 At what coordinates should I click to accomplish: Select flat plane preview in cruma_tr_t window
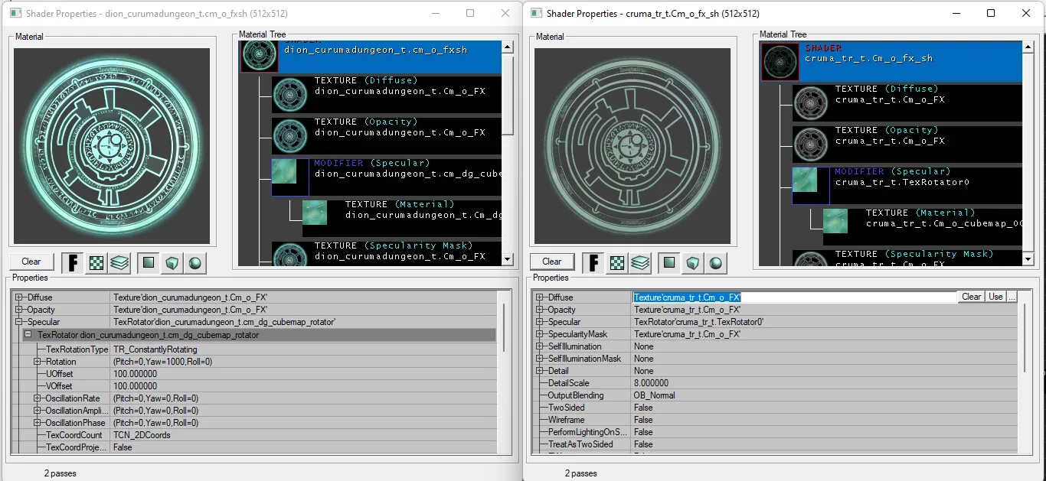coord(669,263)
